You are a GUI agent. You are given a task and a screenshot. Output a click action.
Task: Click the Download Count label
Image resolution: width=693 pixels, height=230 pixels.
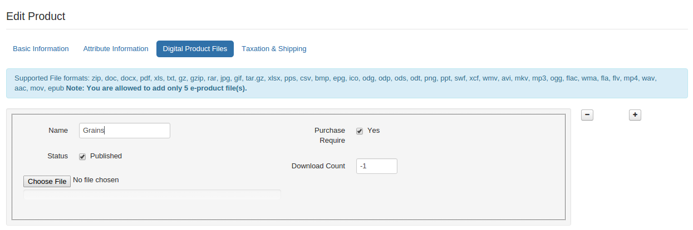coord(318,166)
